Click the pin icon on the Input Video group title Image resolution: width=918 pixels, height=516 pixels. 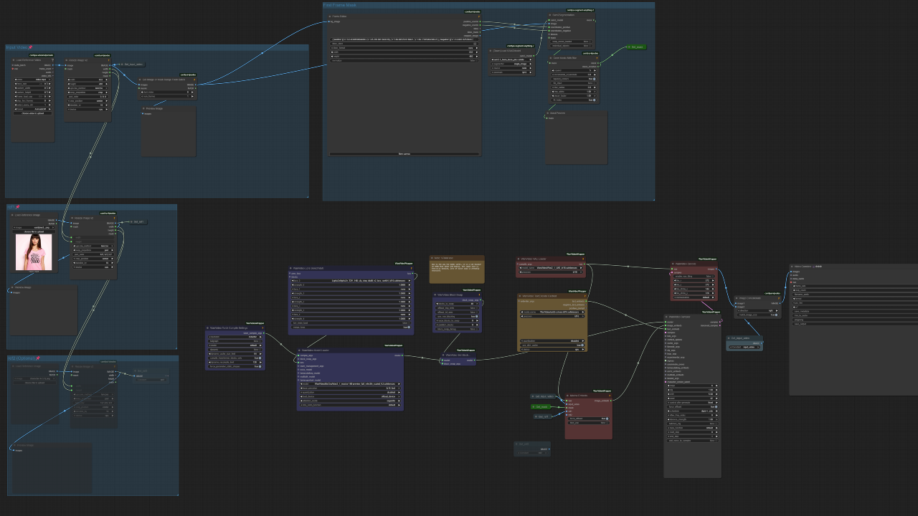click(x=30, y=47)
